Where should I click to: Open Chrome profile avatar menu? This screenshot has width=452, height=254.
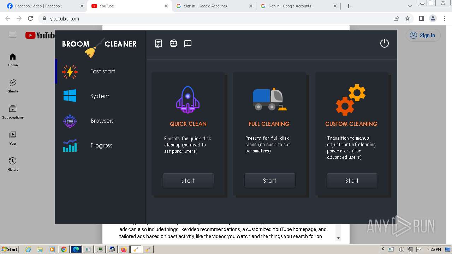click(x=433, y=18)
